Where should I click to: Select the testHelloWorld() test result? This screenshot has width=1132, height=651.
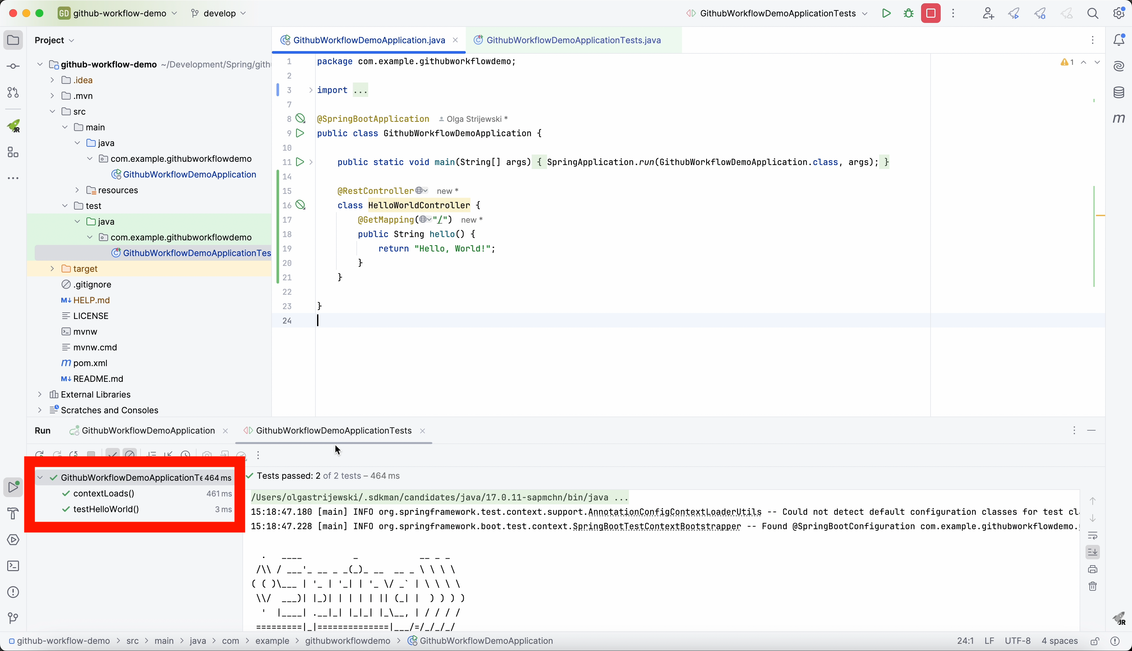point(106,509)
